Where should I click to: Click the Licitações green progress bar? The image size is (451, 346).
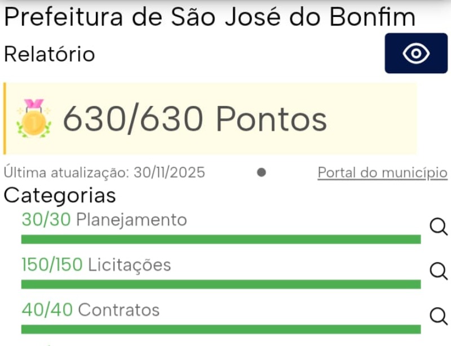point(221,284)
